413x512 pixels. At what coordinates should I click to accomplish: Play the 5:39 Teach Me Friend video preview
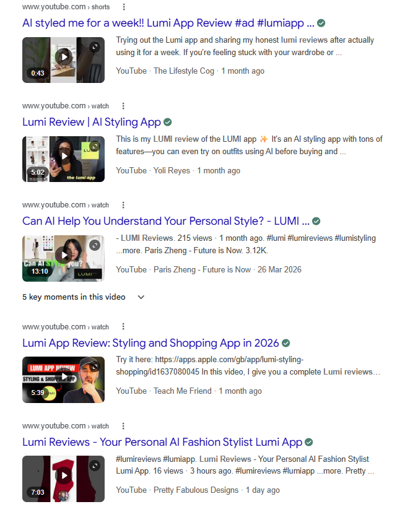click(64, 377)
